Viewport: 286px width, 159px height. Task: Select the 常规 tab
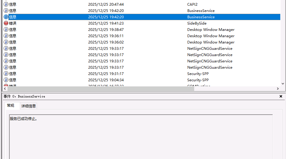click(11, 106)
